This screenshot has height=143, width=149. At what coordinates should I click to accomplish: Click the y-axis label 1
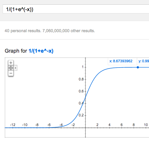pyautogui.click(x=83, y=67)
